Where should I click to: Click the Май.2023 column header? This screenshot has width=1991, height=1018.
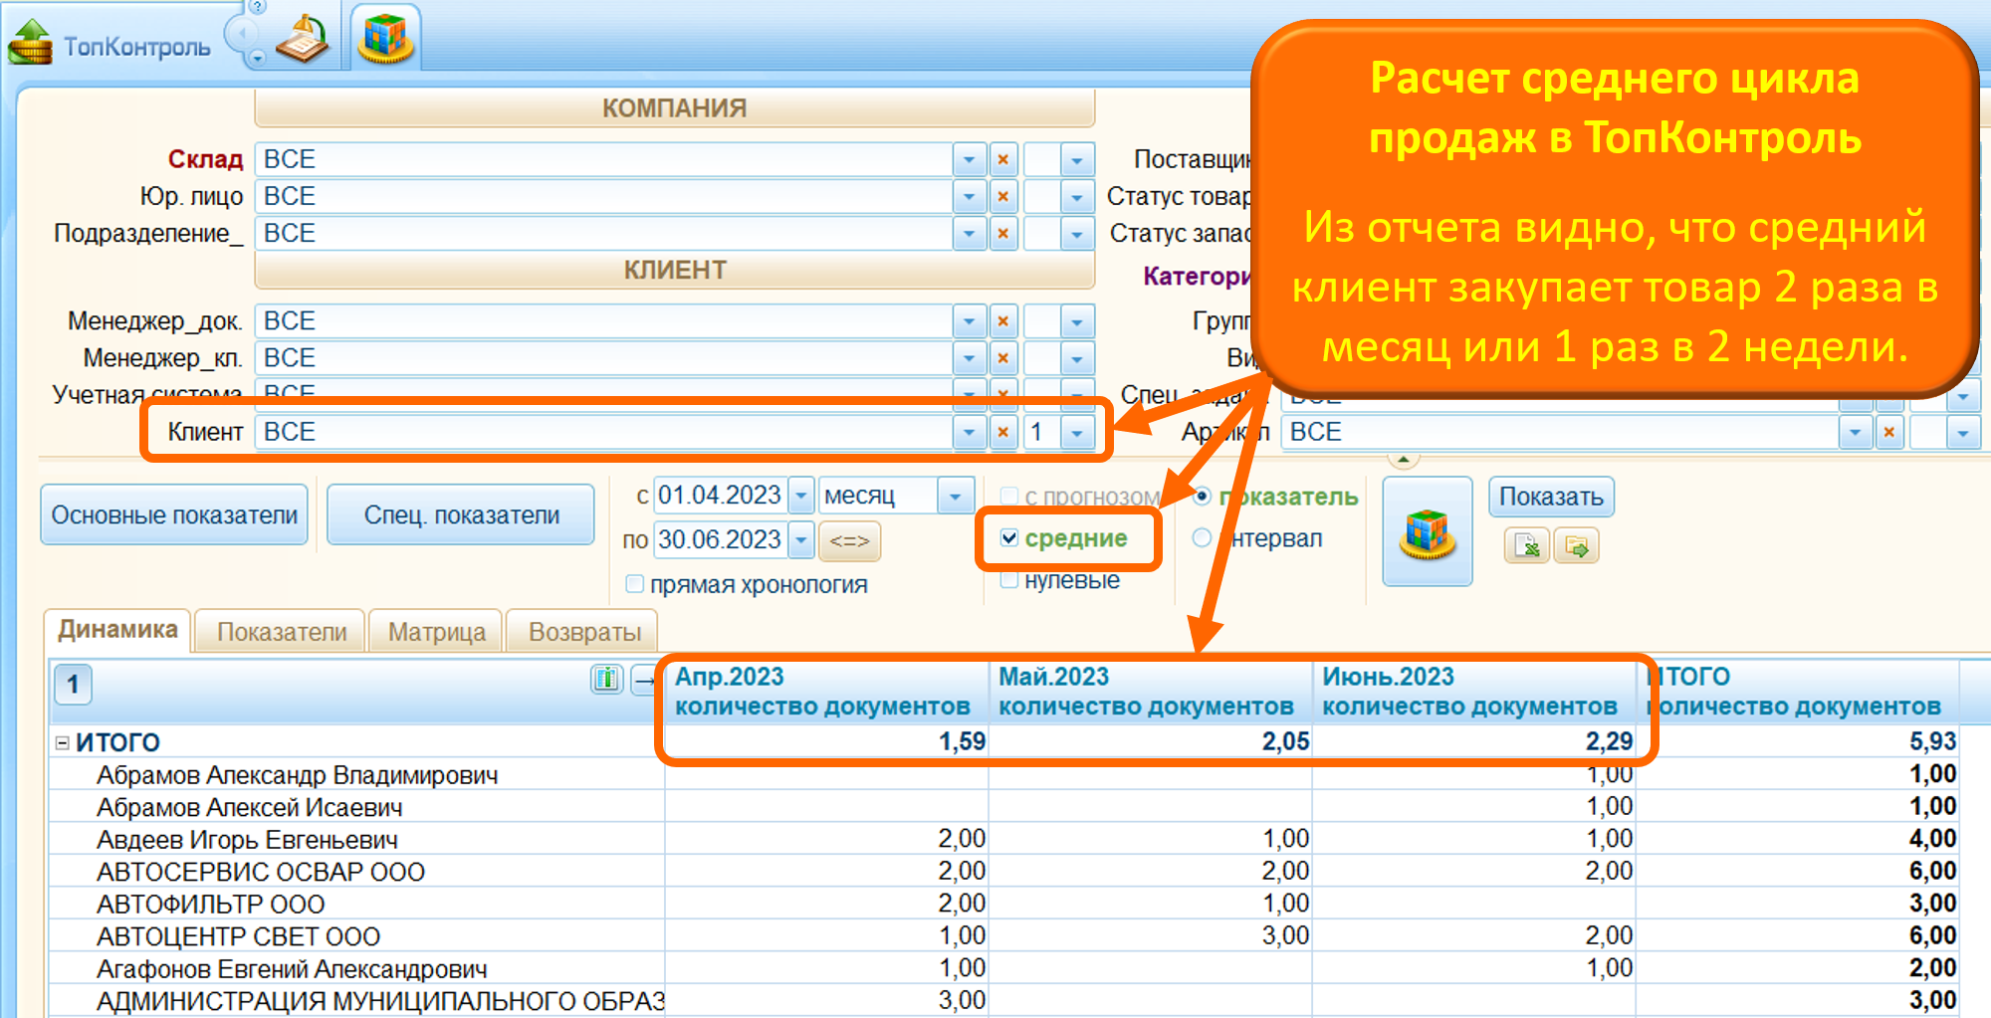(x=1149, y=691)
